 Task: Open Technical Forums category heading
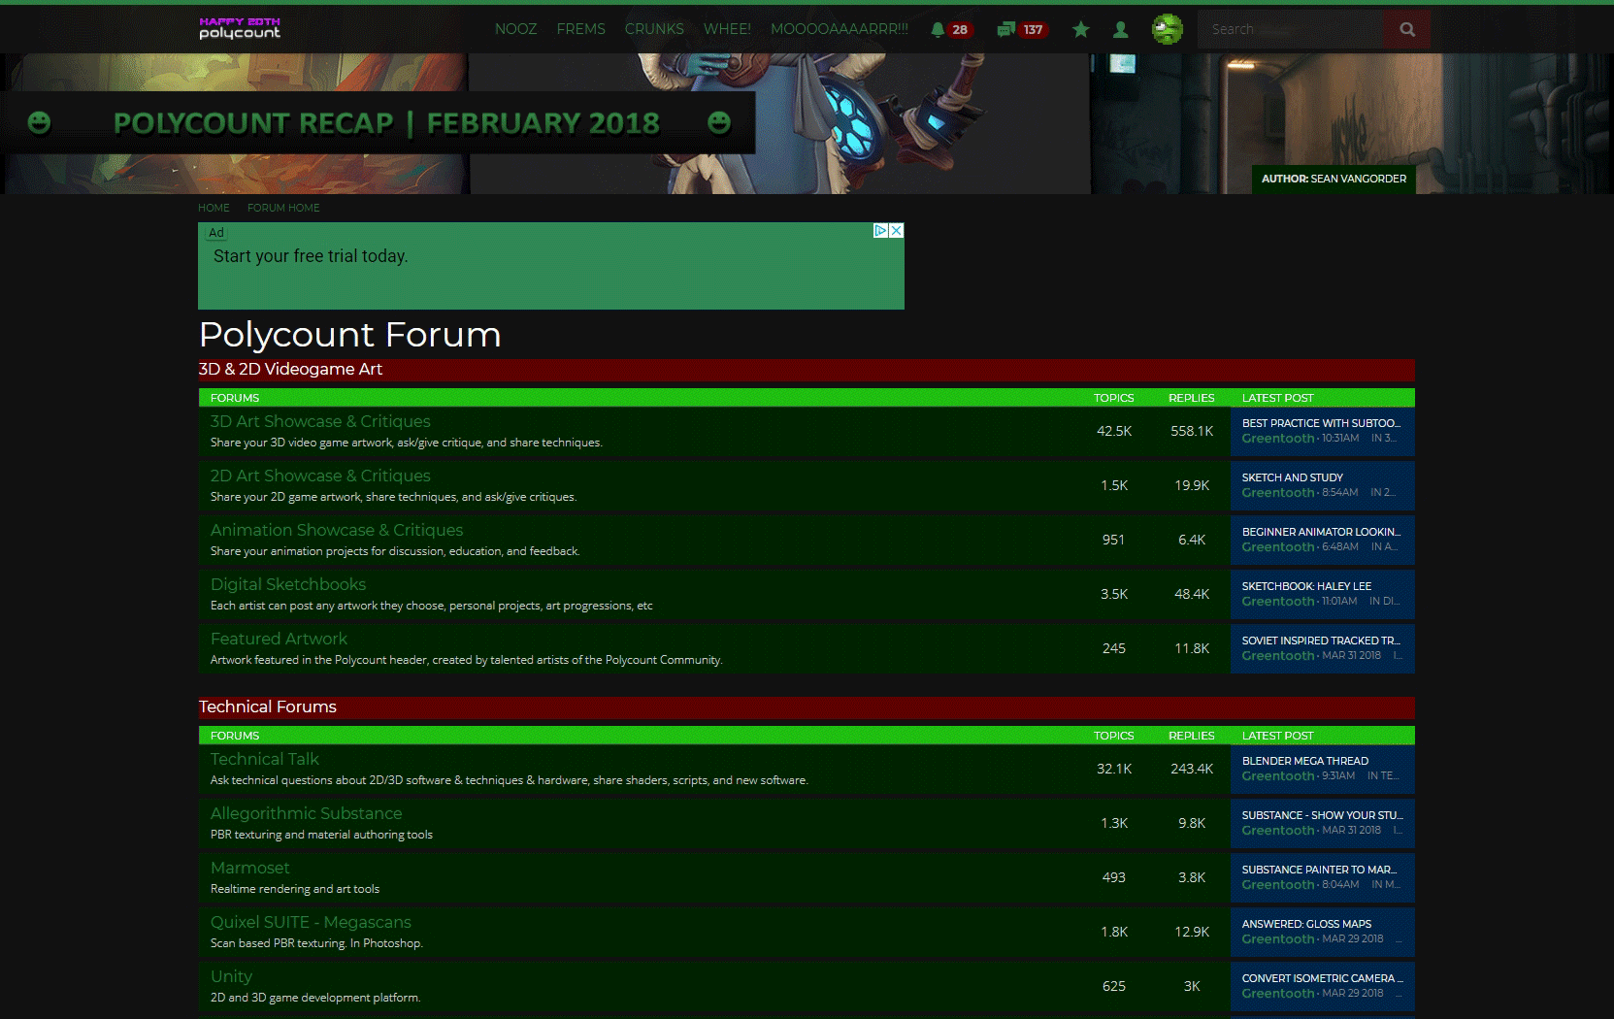coord(268,707)
